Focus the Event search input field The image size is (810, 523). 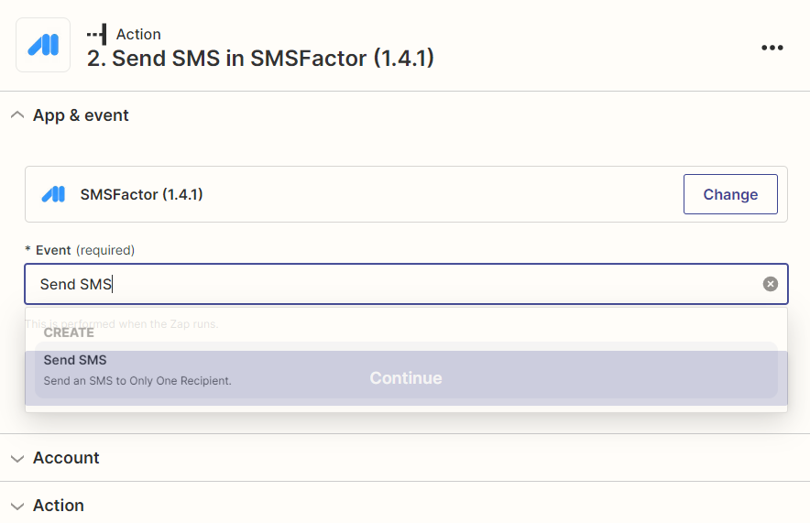[x=406, y=284]
